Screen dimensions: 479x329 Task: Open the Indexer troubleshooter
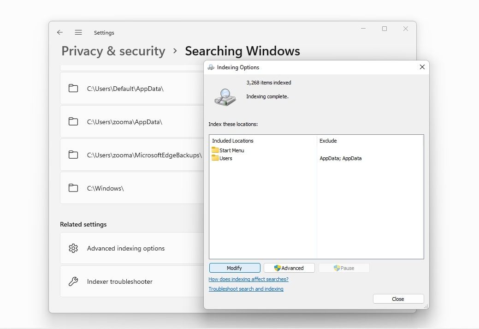(132, 281)
